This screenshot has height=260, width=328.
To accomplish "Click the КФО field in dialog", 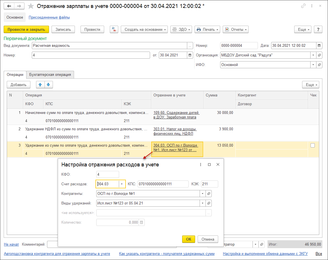I will (108, 174).
